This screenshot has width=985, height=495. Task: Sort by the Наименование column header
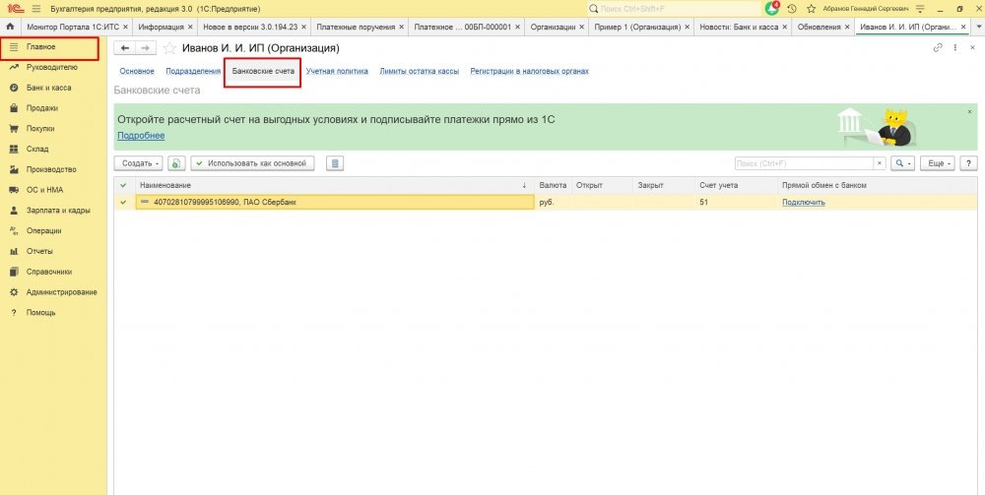(333, 185)
